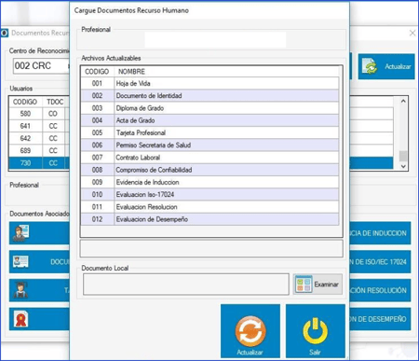This screenshot has width=419, height=361.
Task: Close the Documentos Recurso background window
Action: tap(412, 33)
